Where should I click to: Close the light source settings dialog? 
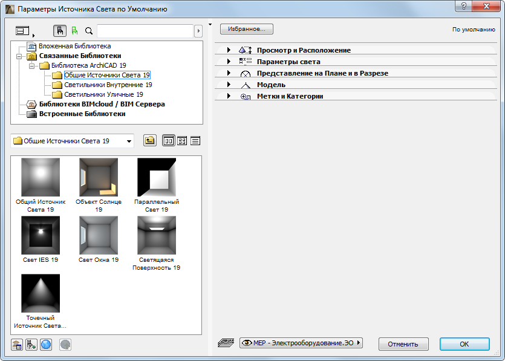486,6
